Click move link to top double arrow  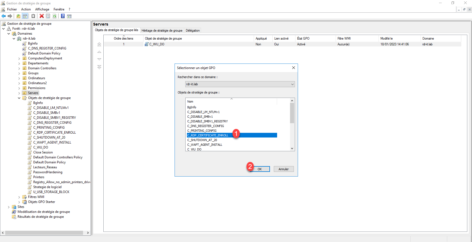coord(99,44)
